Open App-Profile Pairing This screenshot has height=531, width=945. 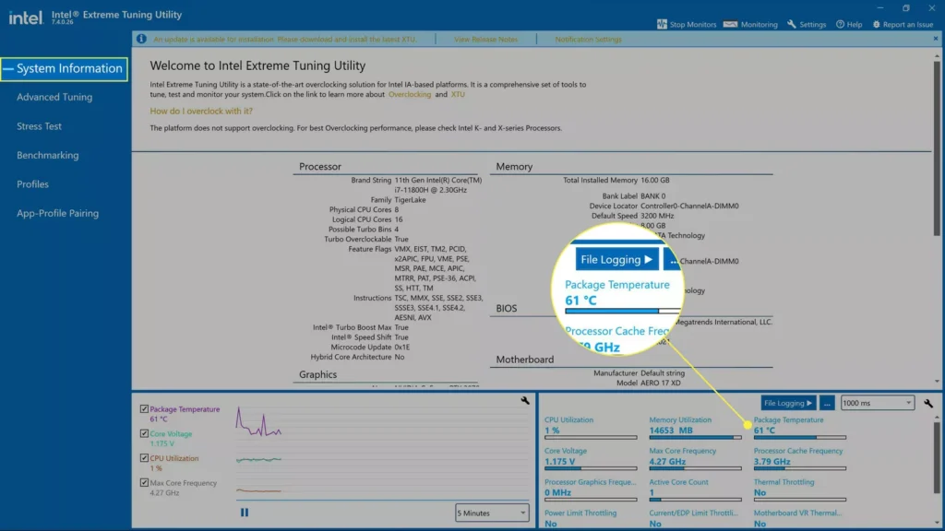click(x=57, y=213)
